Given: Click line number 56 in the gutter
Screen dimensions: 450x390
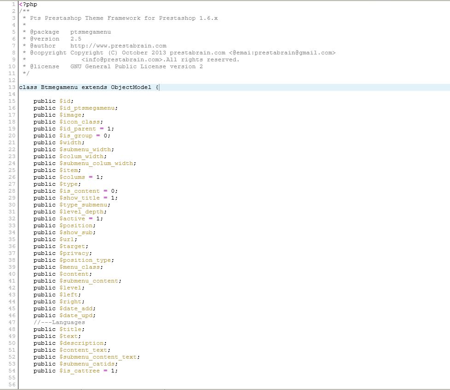Looking at the screenshot, I should click(x=12, y=384).
